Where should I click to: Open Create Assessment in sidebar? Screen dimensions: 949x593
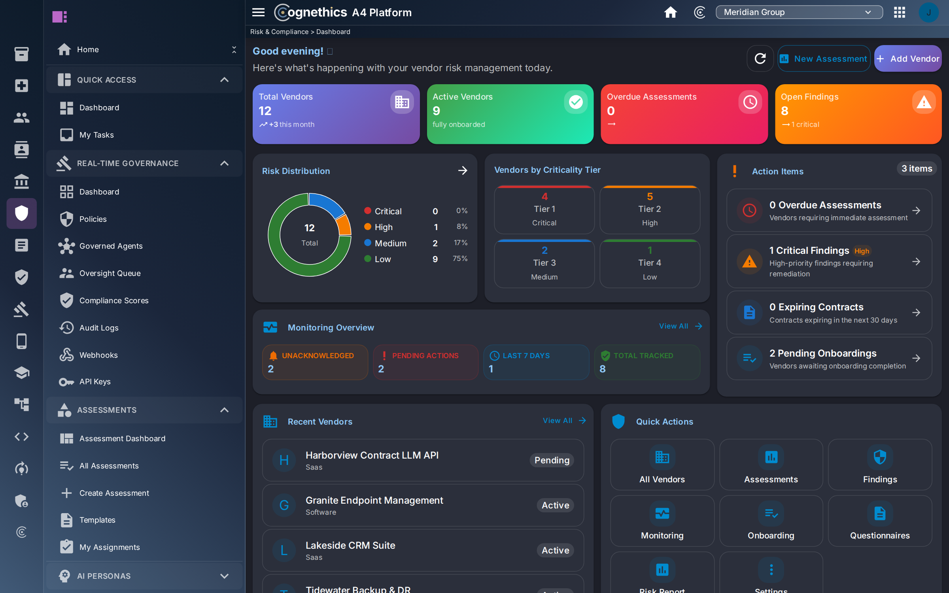(x=144, y=493)
